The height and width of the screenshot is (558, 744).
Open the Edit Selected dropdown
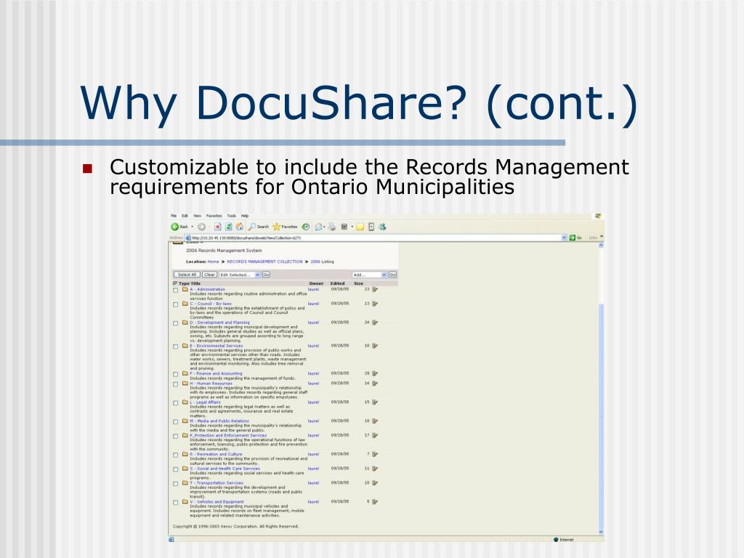[240, 275]
